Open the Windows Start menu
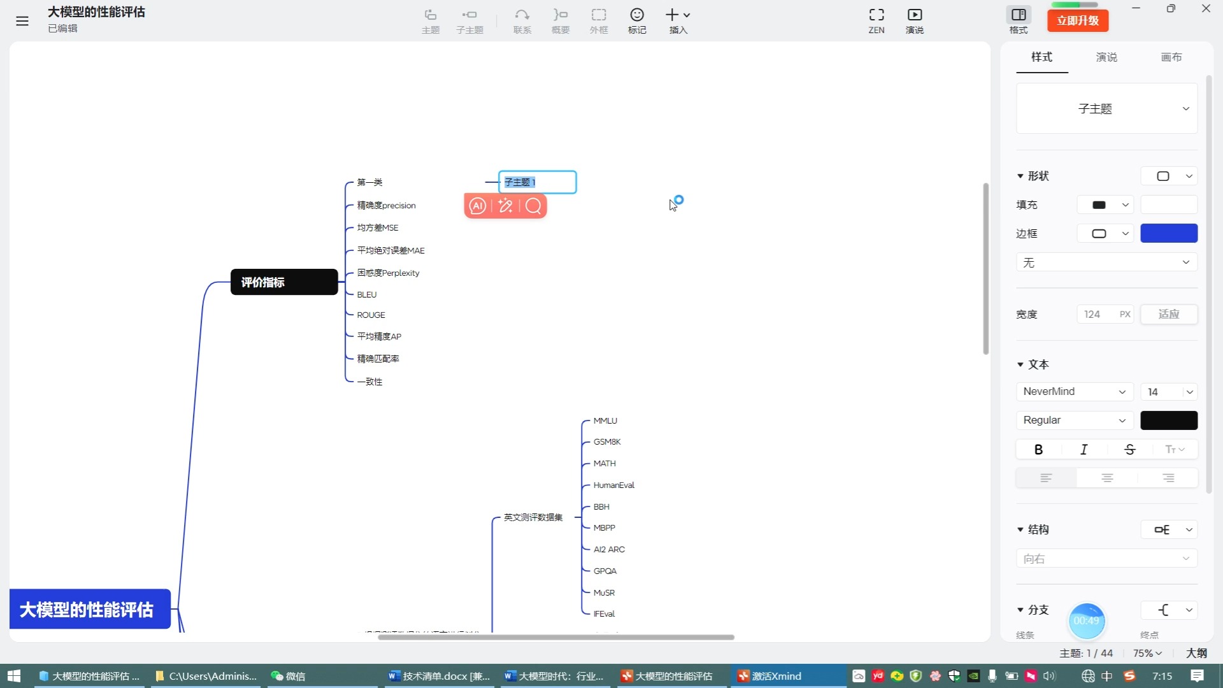The height and width of the screenshot is (688, 1223). click(x=14, y=676)
